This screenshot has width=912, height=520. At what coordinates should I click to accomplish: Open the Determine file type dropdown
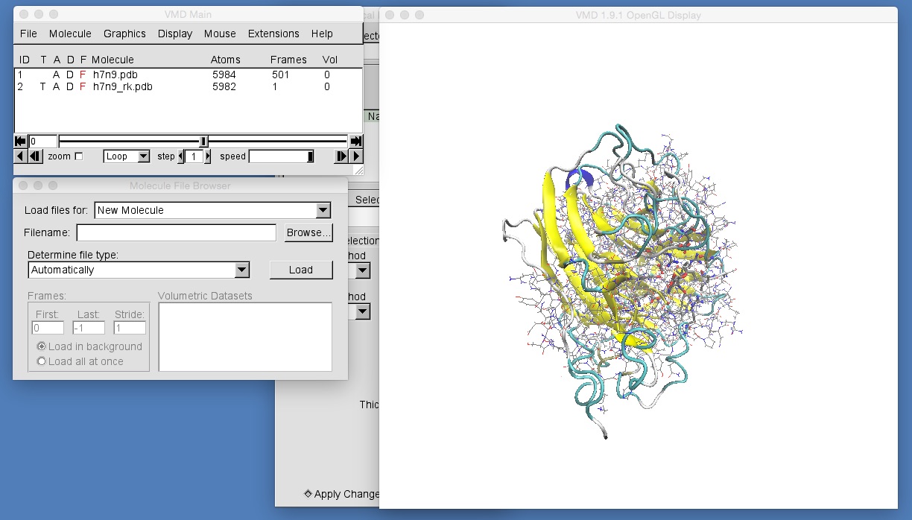point(240,270)
